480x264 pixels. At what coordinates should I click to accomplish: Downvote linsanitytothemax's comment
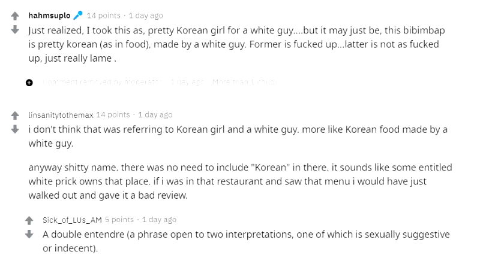pos(16,129)
